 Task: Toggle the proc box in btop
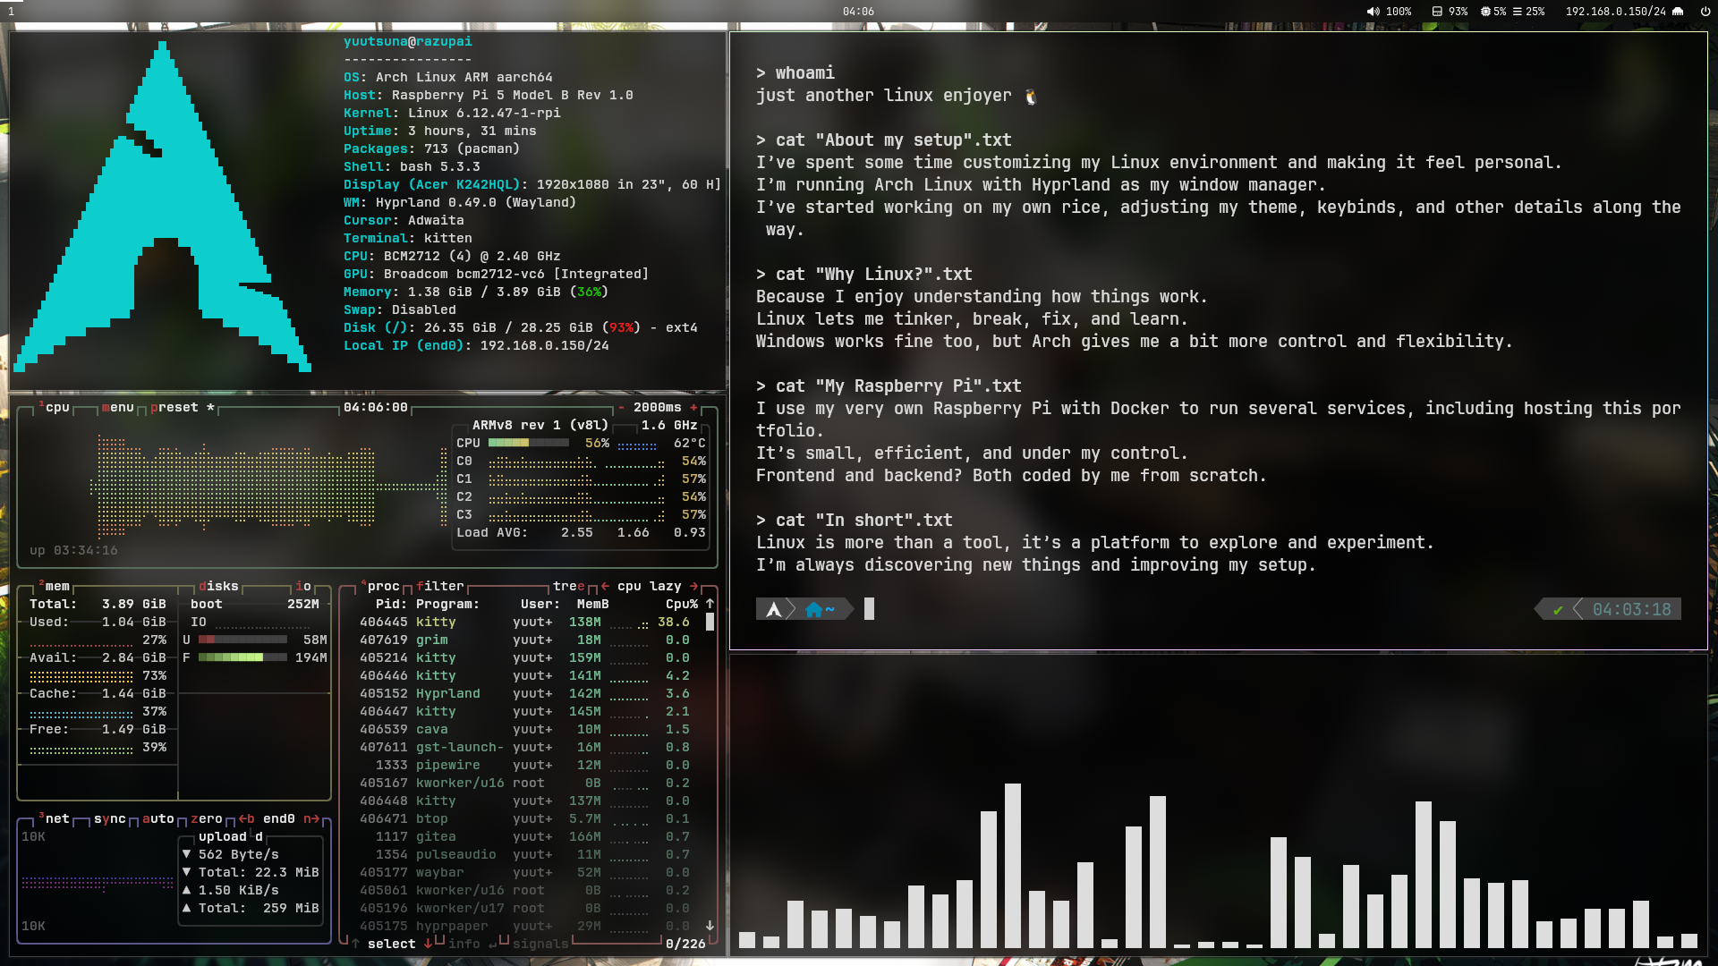380,587
